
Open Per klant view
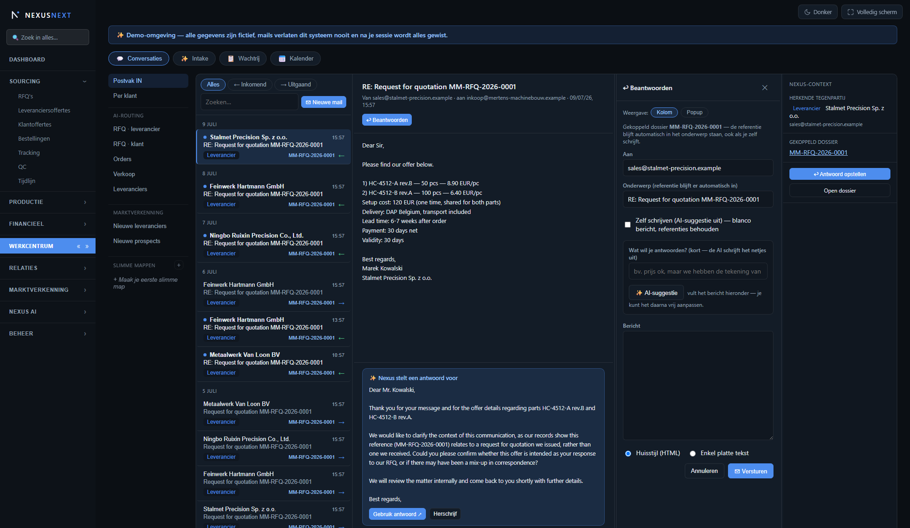click(148, 96)
